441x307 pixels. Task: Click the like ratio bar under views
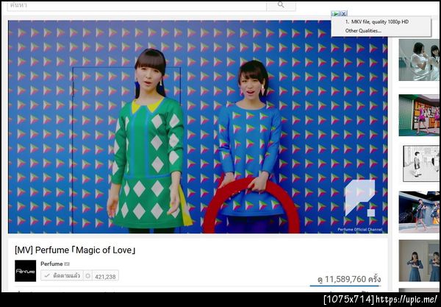[345, 286]
